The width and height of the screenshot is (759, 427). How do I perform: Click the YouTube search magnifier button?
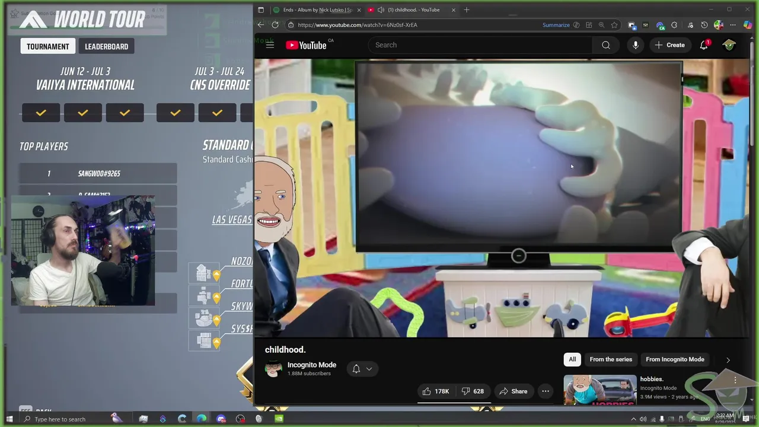click(605, 45)
